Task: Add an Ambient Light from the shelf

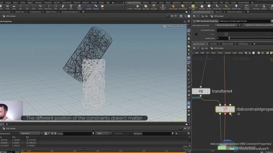Action: point(236,7)
